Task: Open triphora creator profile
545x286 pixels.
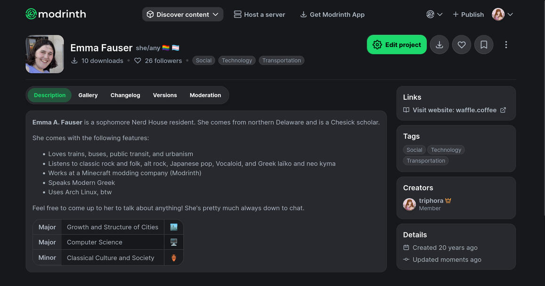Action: pyautogui.click(x=431, y=200)
